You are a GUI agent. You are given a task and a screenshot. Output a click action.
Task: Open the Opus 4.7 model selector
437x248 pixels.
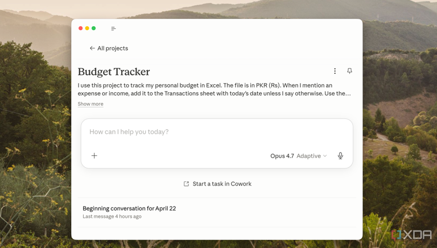tap(282, 156)
